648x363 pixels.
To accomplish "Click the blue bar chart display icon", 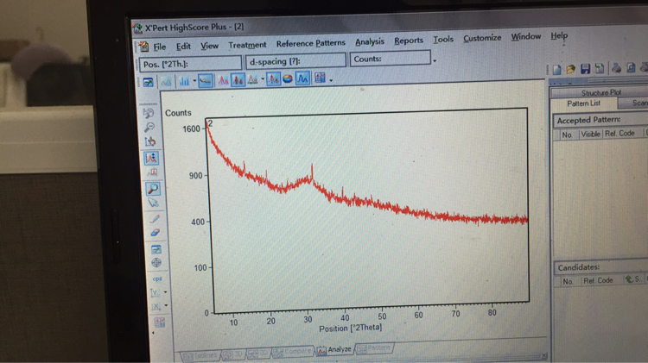I will [184, 82].
